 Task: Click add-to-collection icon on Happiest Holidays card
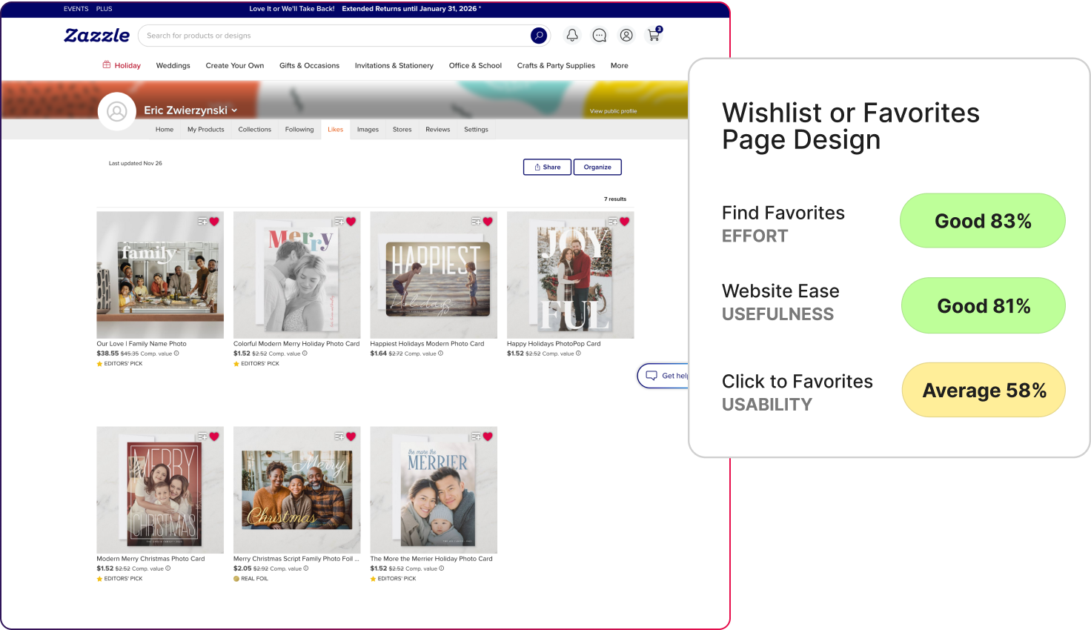(x=476, y=222)
